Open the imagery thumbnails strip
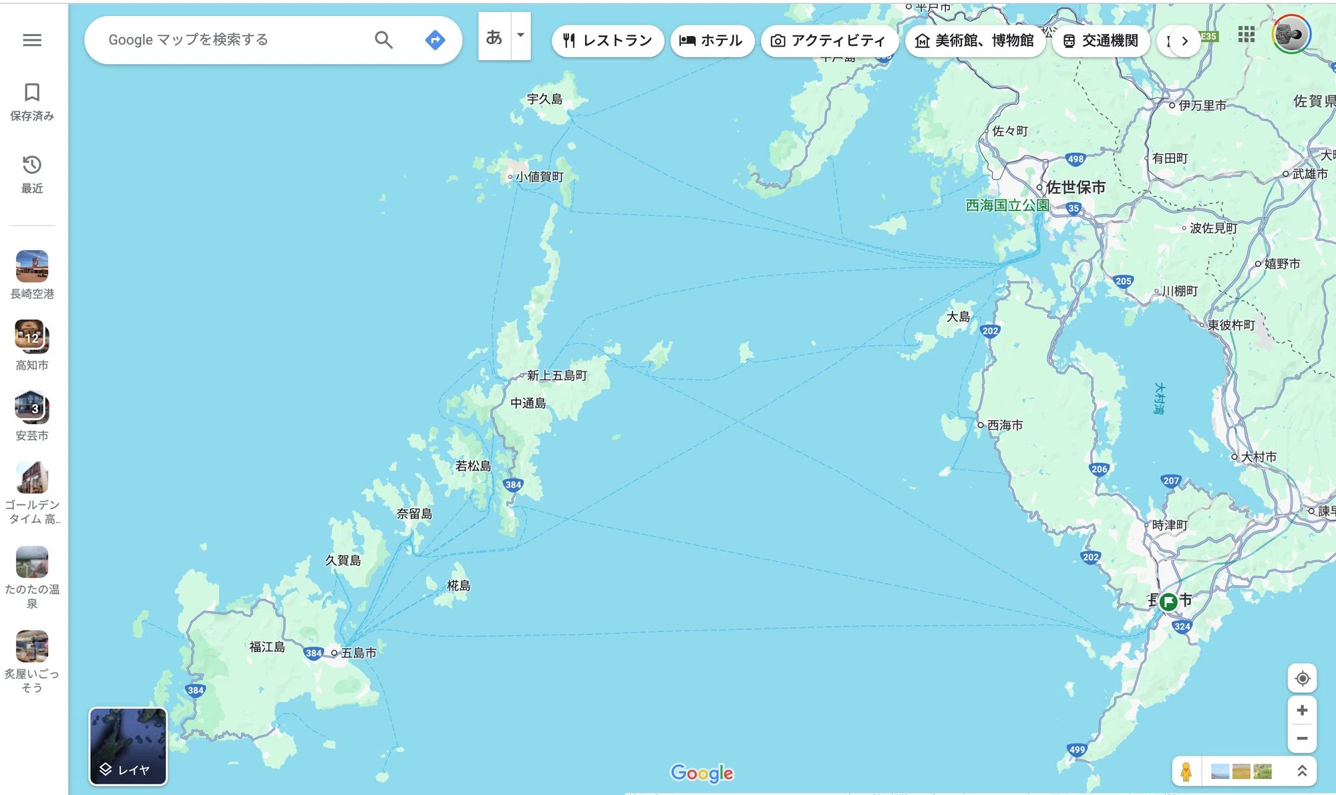Image resolution: width=1336 pixels, height=795 pixels. [x=1241, y=772]
